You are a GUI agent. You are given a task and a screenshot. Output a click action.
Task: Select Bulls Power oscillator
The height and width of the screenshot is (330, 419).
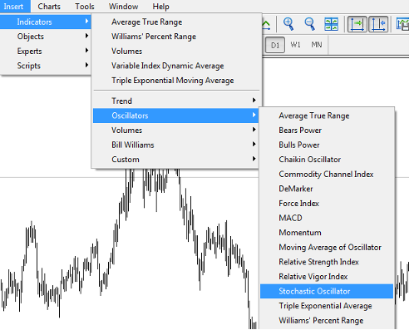(327, 145)
